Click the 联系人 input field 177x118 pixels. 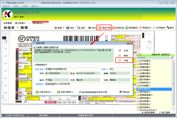120,69
